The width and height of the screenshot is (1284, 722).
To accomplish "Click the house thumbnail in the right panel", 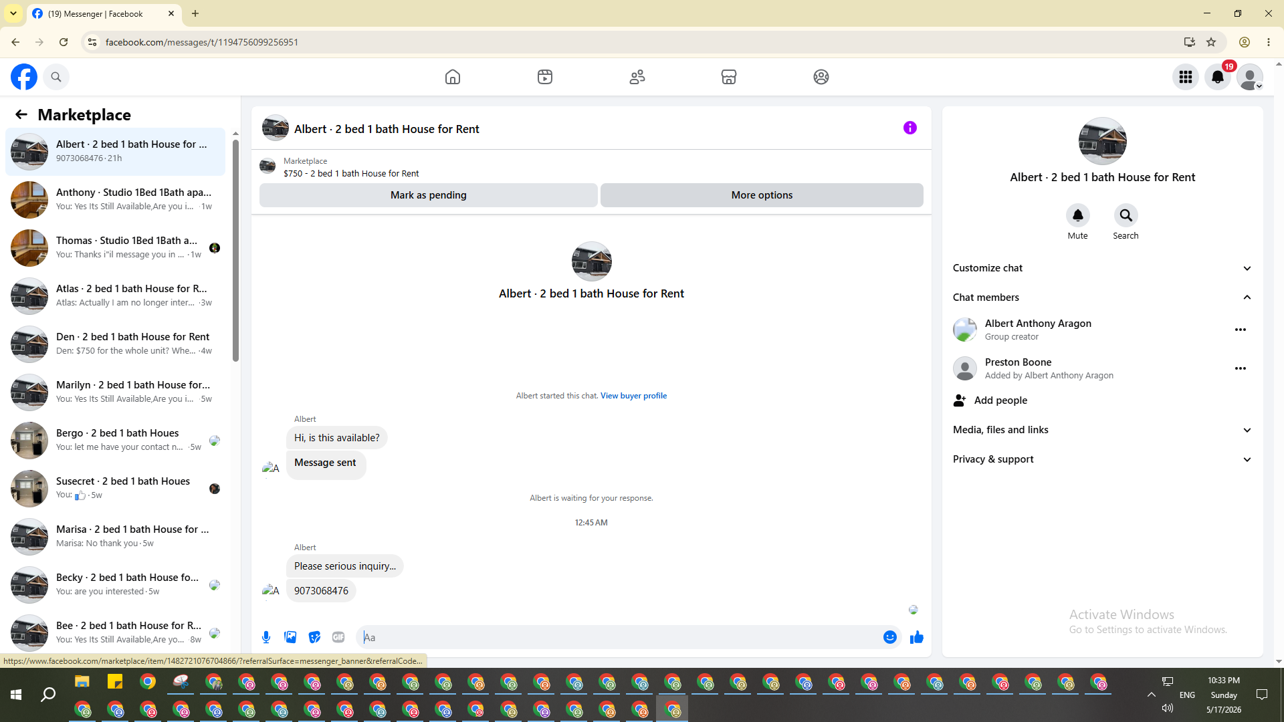I will [x=1102, y=141].
